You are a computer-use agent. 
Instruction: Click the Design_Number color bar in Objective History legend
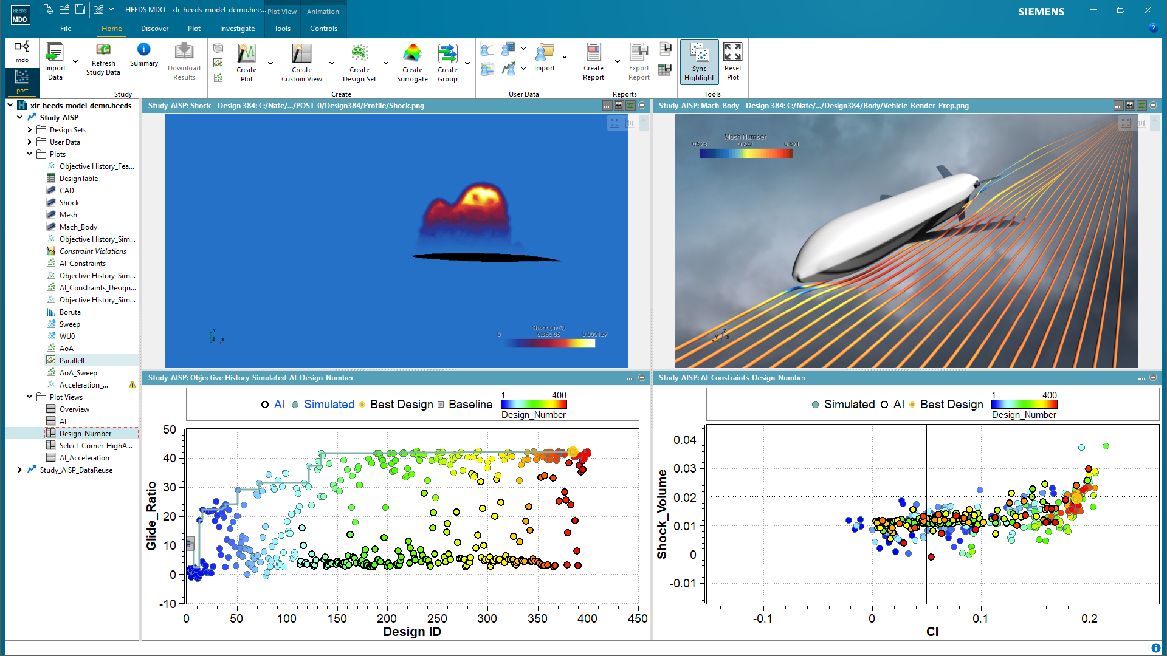533,405
